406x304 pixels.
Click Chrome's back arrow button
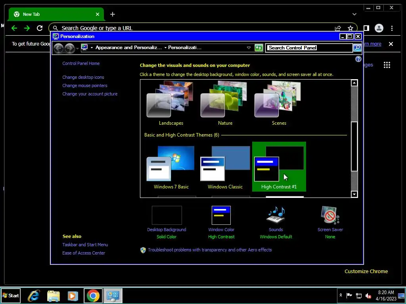[14, 28]
